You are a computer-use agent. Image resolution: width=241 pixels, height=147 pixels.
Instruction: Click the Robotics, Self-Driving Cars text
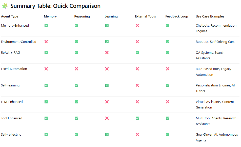tap(215, 42)
